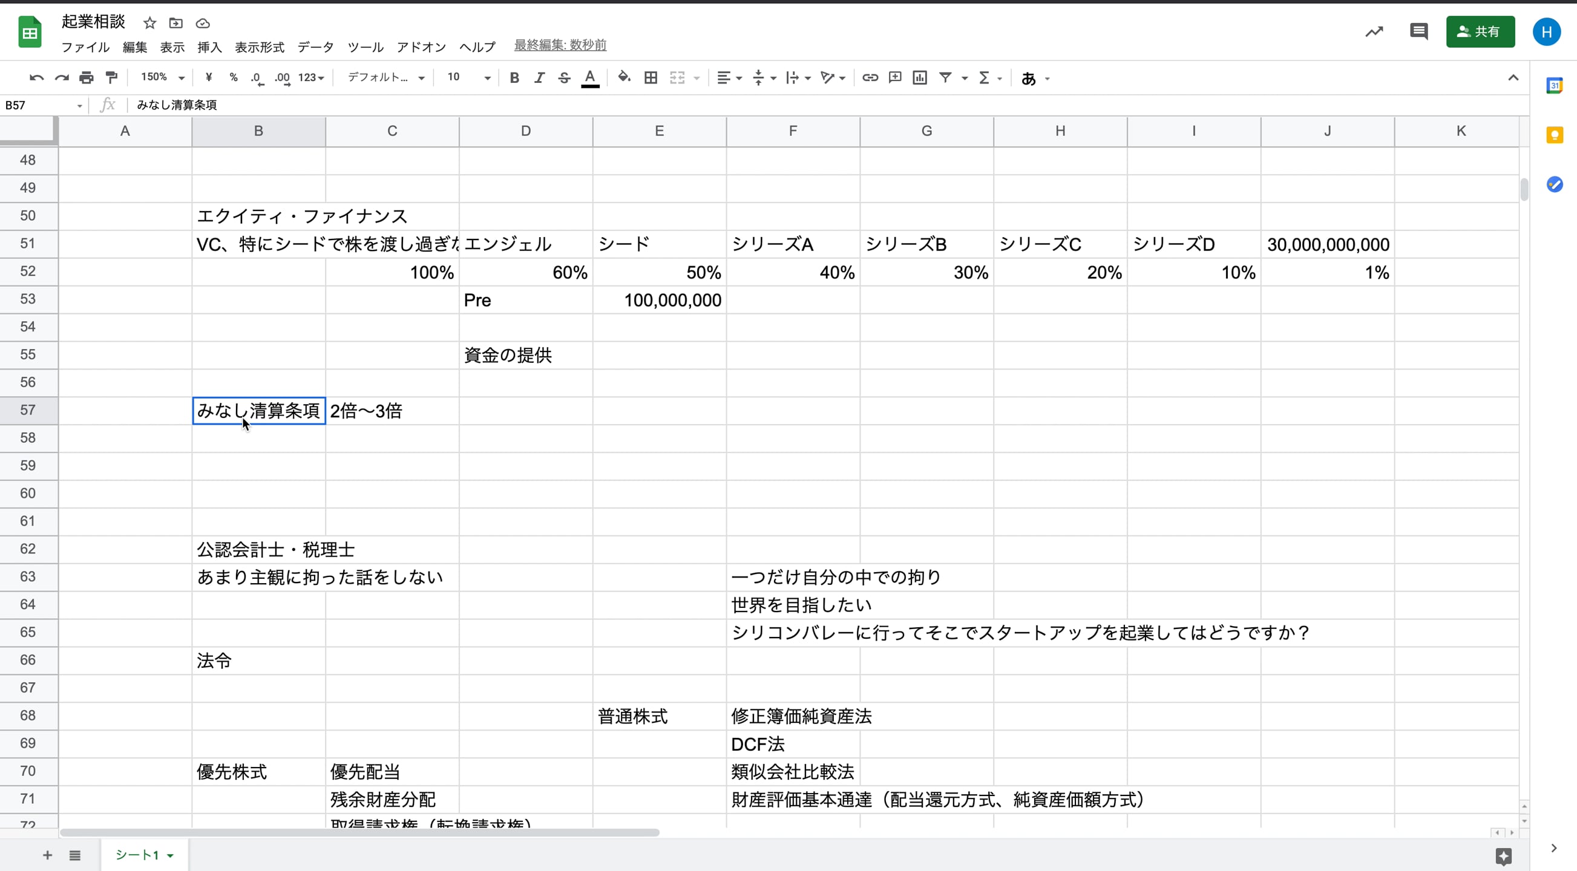
Task: Click the print icon
Action: [87, 78]
